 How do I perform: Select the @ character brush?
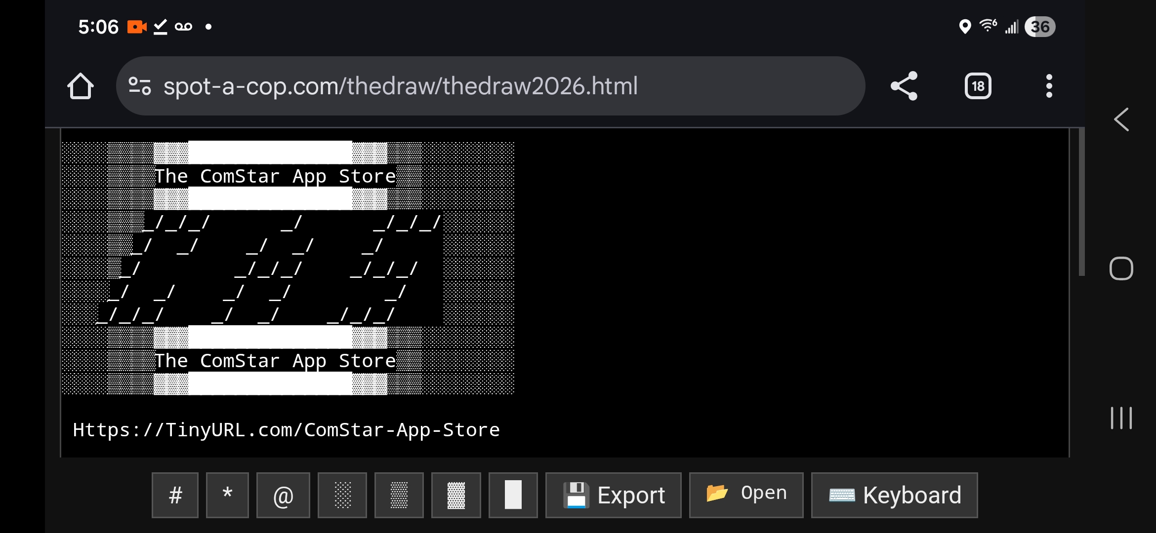(x=283, y=495)
